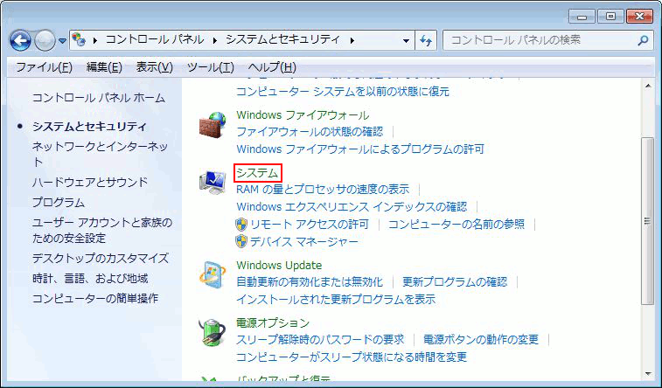
Task: Expand the arrow after システムとセキュリティ breadcrumb
Action: [352, 40]
